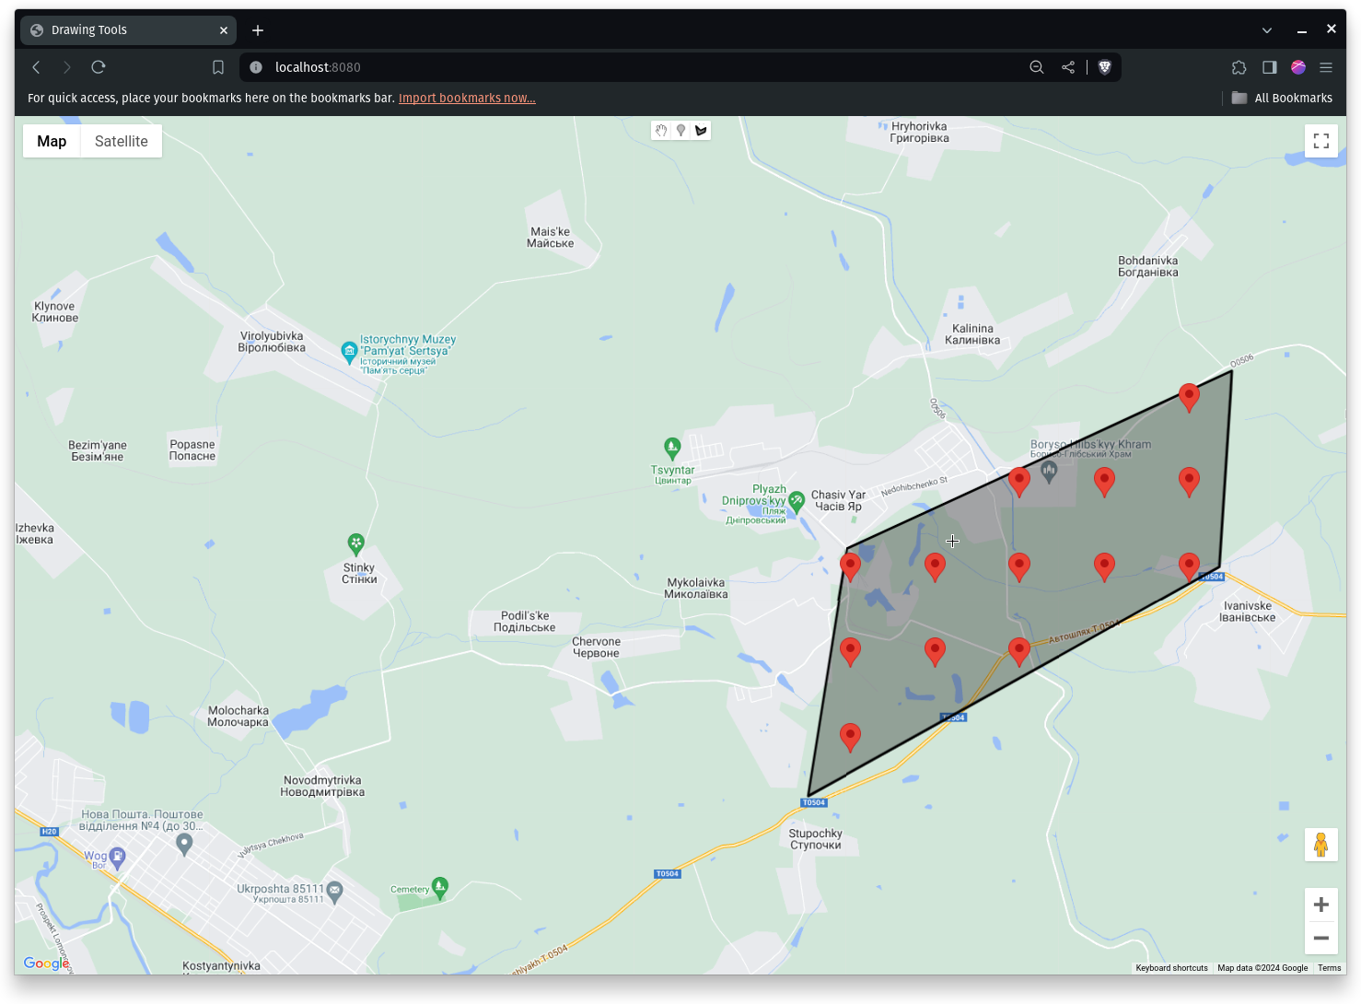
Task: Click the Import bookmarks now link
Action: (x=467, y=98)
